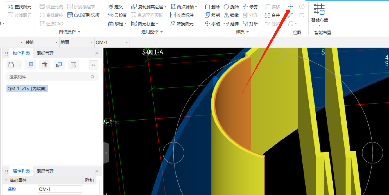Expand the 通用操作 group
389x195 pixels.
point(162,32)
